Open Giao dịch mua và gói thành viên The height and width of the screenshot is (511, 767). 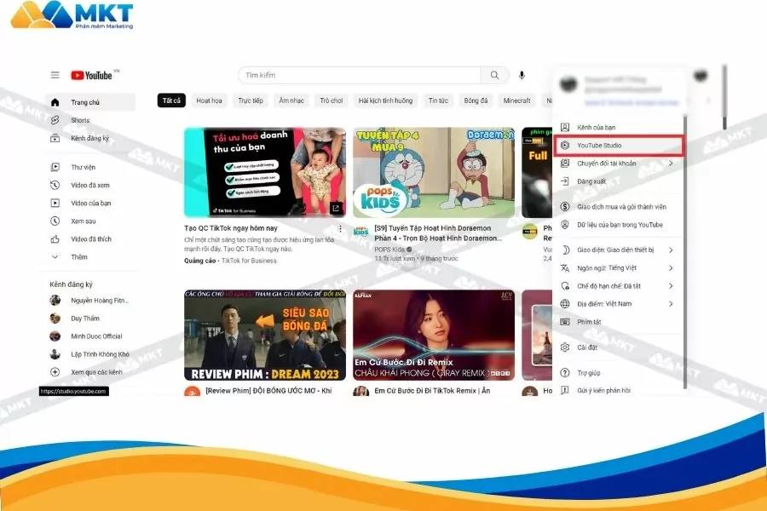619,207
